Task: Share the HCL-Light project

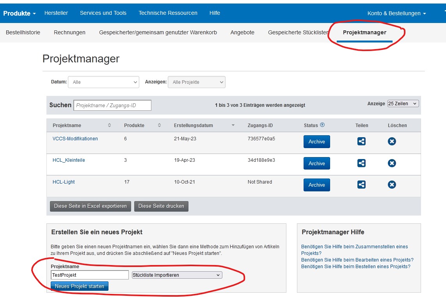Action: [x=361, y=185]
